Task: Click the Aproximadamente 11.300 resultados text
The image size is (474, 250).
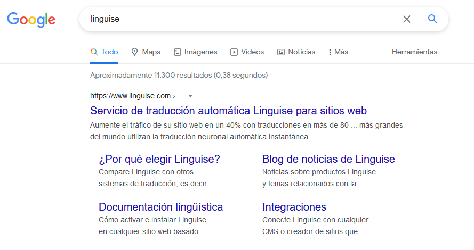Action: tap(179, 75)
